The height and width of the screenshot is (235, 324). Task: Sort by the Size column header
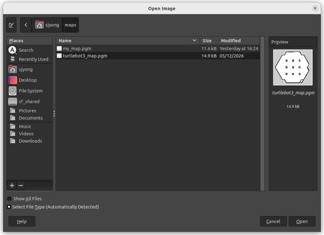coord(209,41)
